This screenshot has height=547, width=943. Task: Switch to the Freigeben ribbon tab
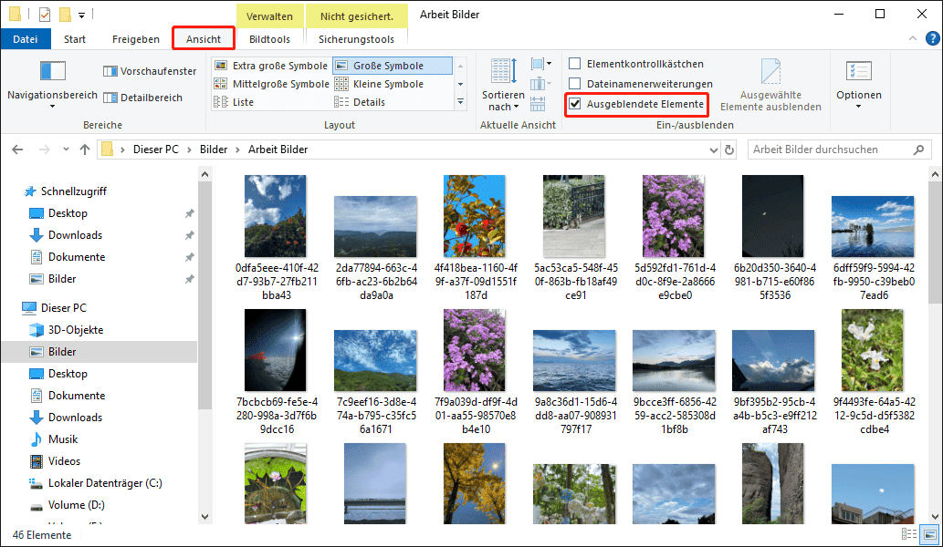pos(135,39)
